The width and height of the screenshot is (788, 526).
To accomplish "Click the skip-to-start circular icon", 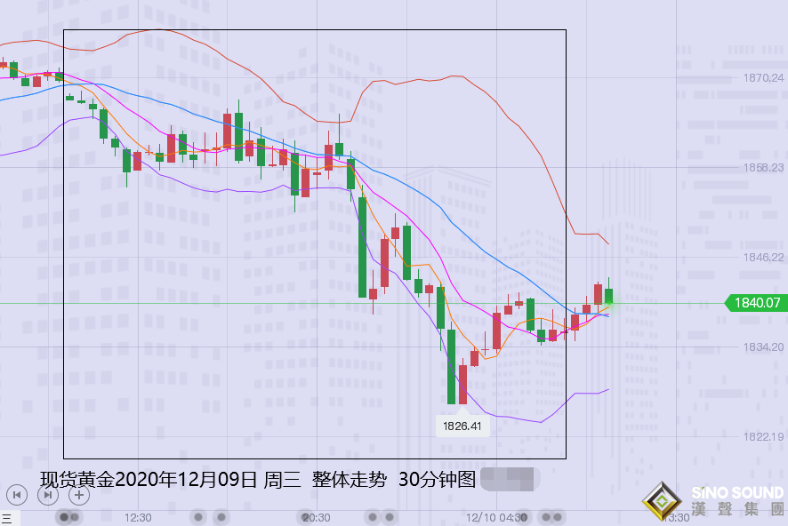I will (x=18, y=496).
